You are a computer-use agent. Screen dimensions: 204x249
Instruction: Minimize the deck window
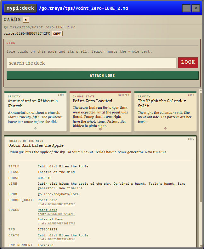coord(186,8)
